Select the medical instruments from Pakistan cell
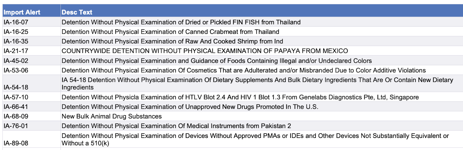The image size is (463, 150). 176,126
